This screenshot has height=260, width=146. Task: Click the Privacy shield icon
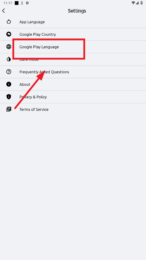(9, 97)
